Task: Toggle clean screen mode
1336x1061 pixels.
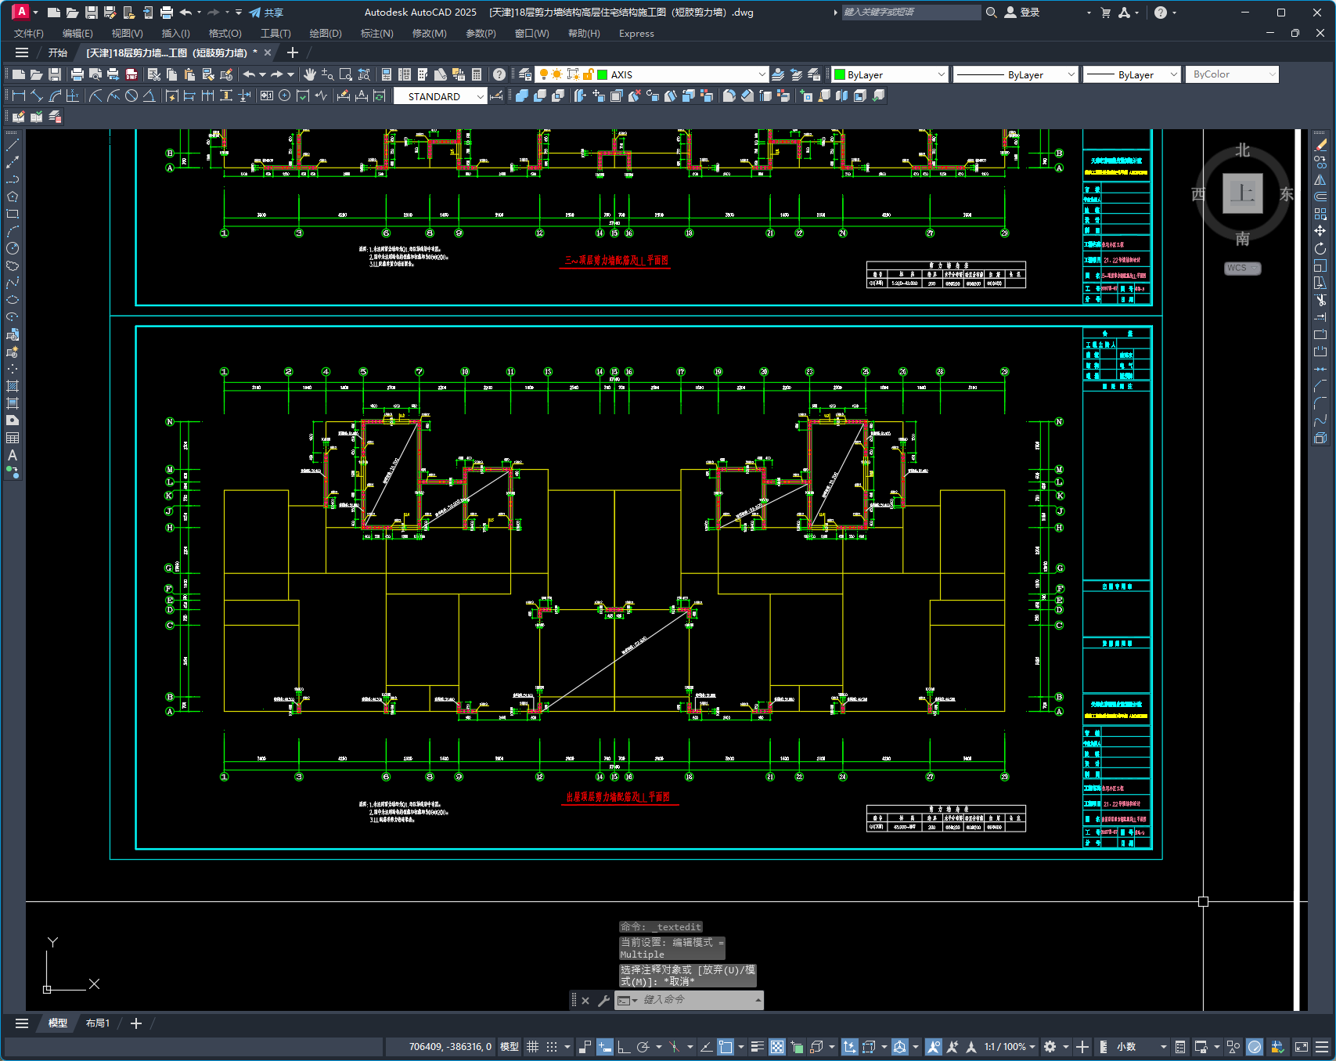Action: tap(1302, 1047)
